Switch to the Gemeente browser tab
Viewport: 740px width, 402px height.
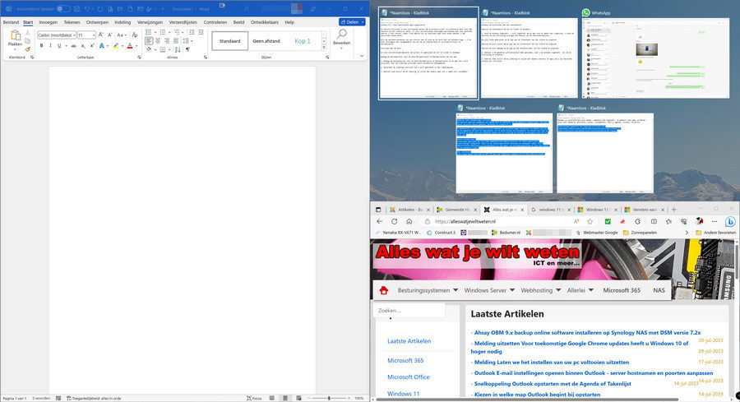(x=456, y=210)
